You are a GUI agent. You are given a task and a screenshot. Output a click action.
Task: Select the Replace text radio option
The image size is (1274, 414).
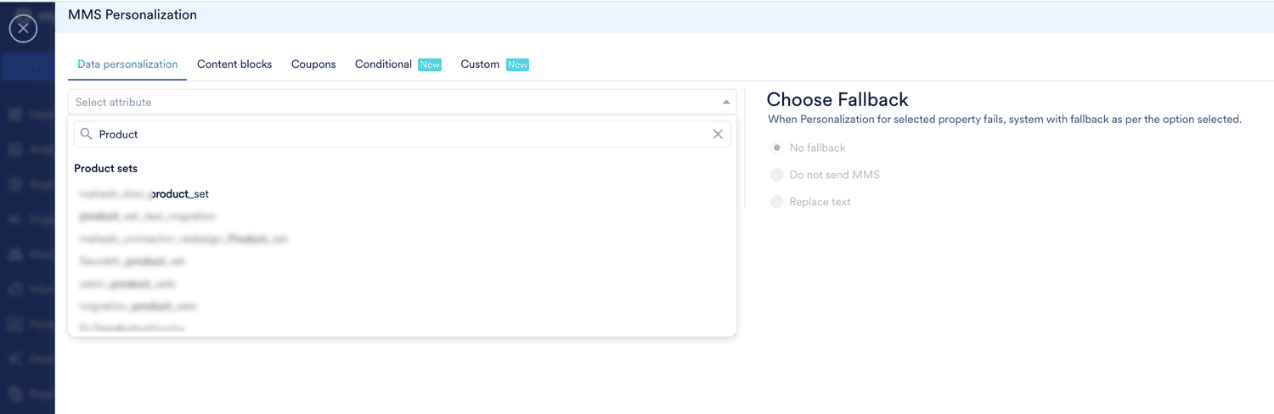(x=776, y=202)
